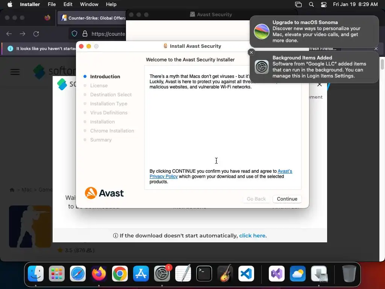Select the Introduction installer step
Viewport: 385px width, 289px height.
(105, 76)
